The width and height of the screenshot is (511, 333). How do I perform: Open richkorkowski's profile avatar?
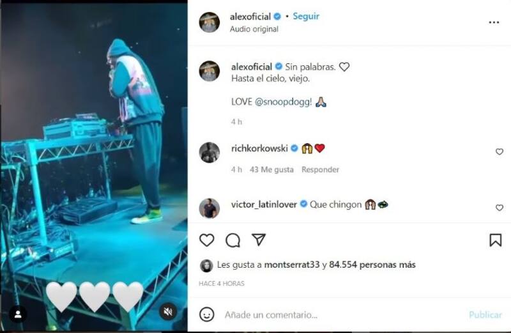[210, 152]
